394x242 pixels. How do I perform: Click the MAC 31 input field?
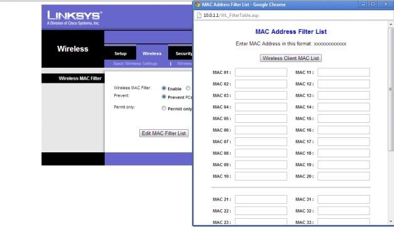click(344, 199)
